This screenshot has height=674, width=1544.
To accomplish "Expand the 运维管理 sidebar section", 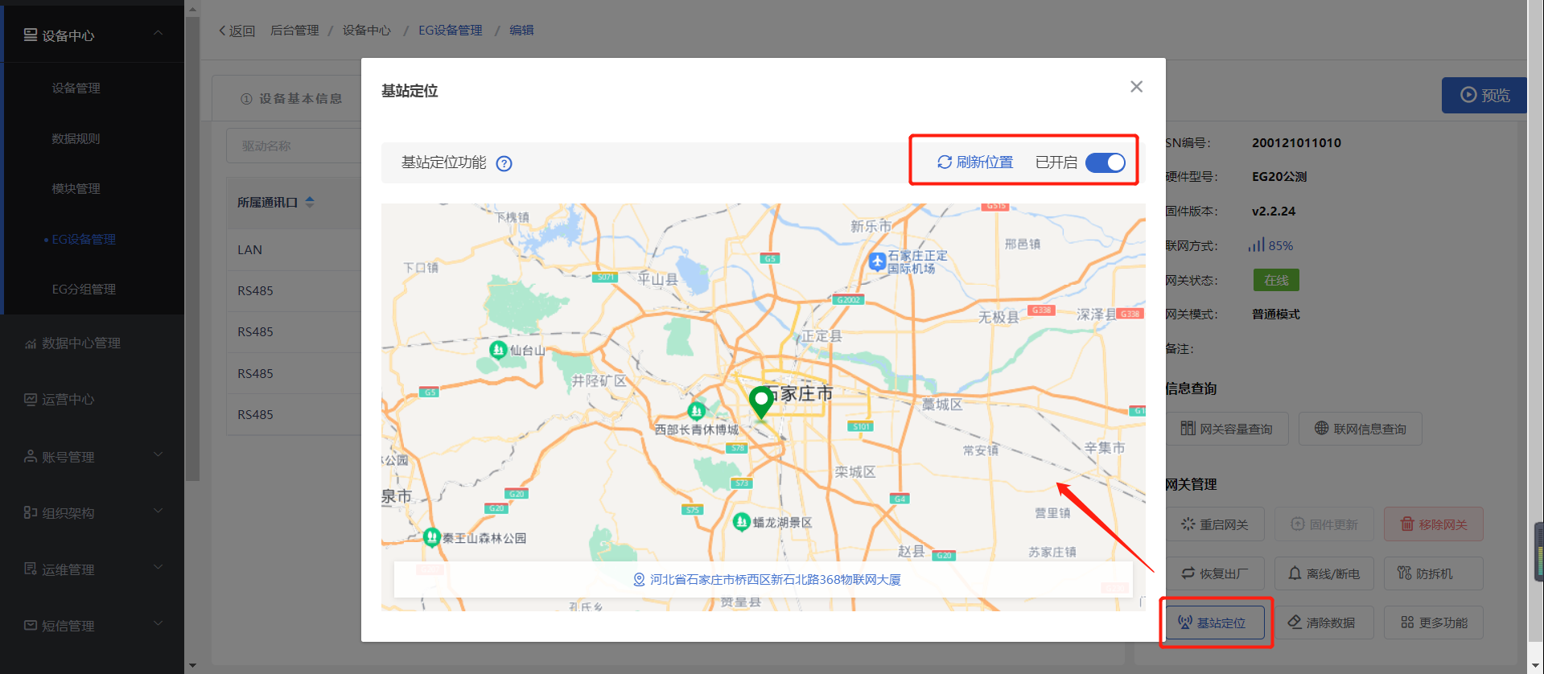I will click(x=159, y=568).
